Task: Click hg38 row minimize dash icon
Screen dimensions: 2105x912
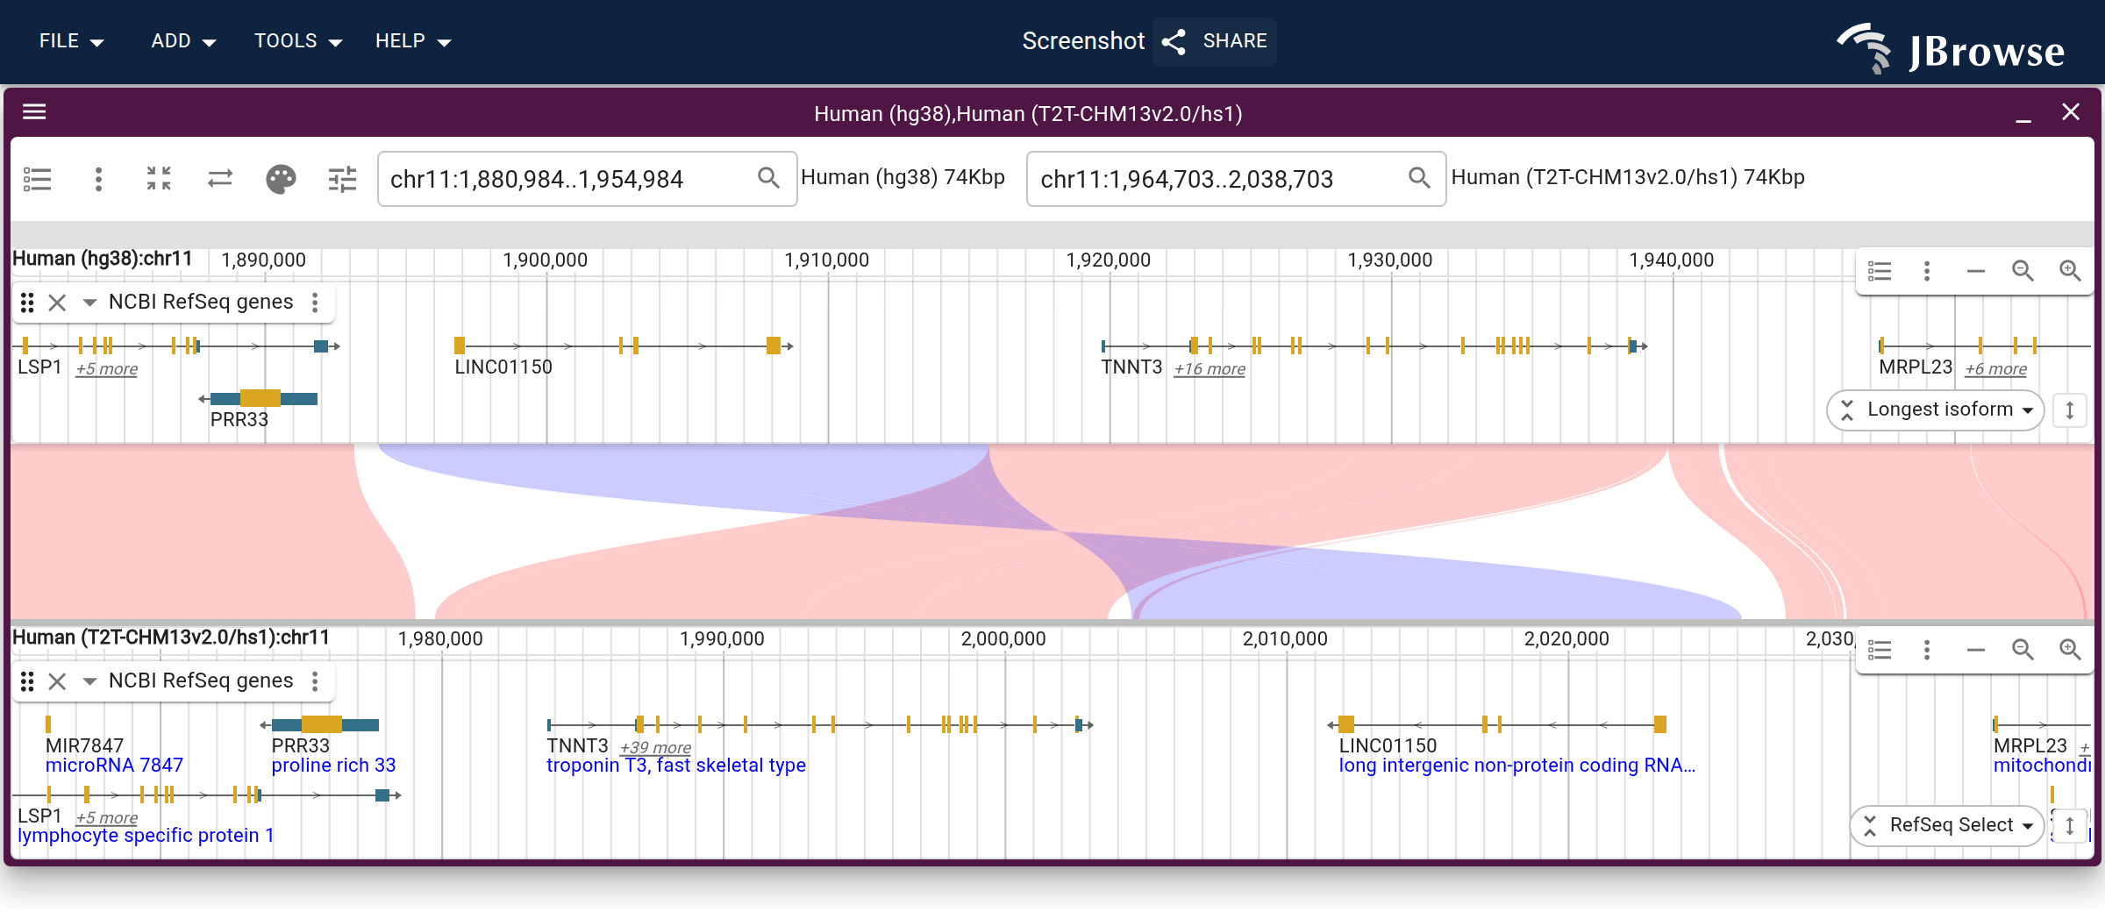Action: click(1975, 271)
